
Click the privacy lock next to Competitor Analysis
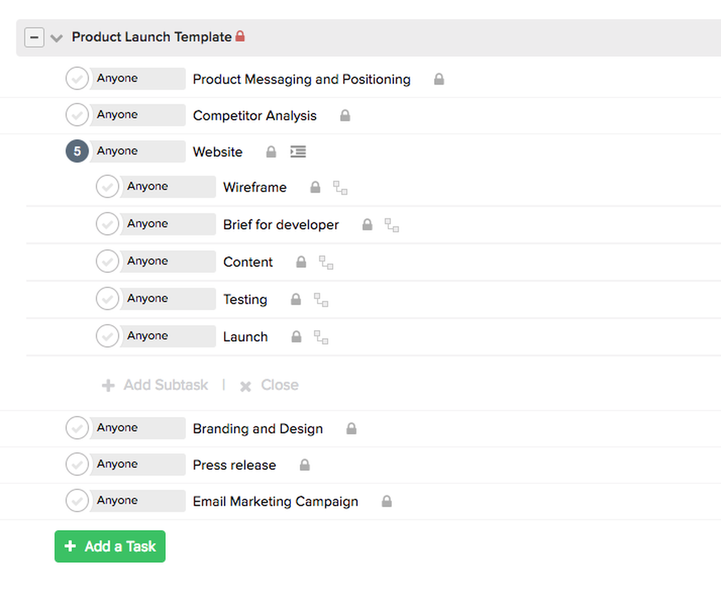click(345, 115)
